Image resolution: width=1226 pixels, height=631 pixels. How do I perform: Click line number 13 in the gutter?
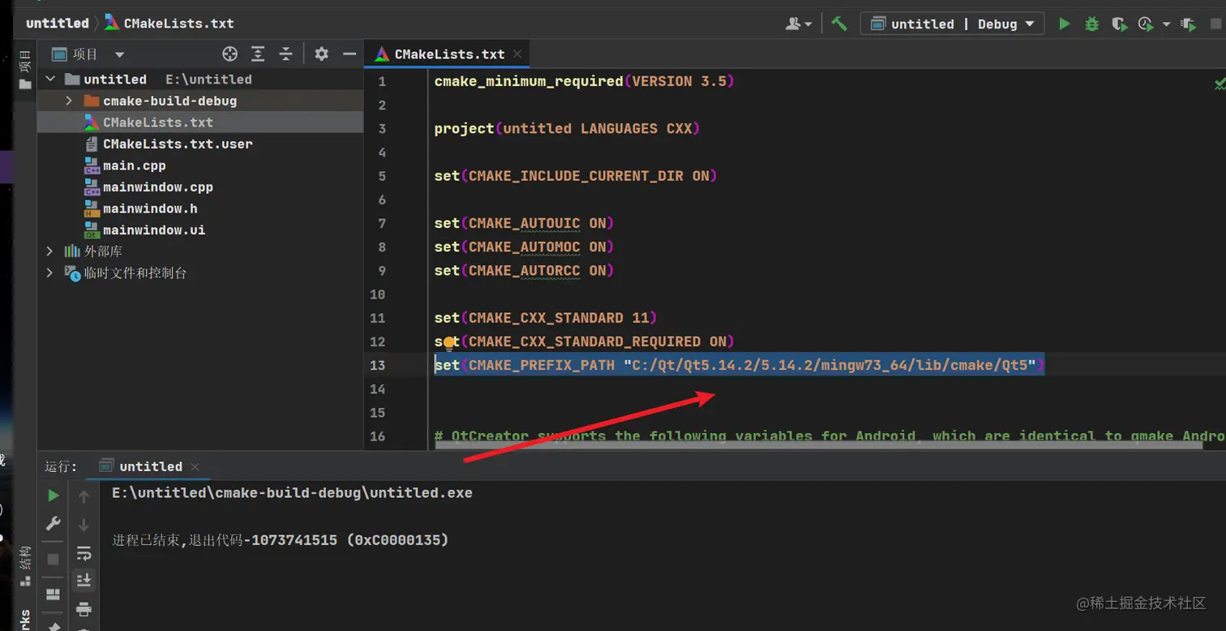pyautogui.click(x=377, y=365)
